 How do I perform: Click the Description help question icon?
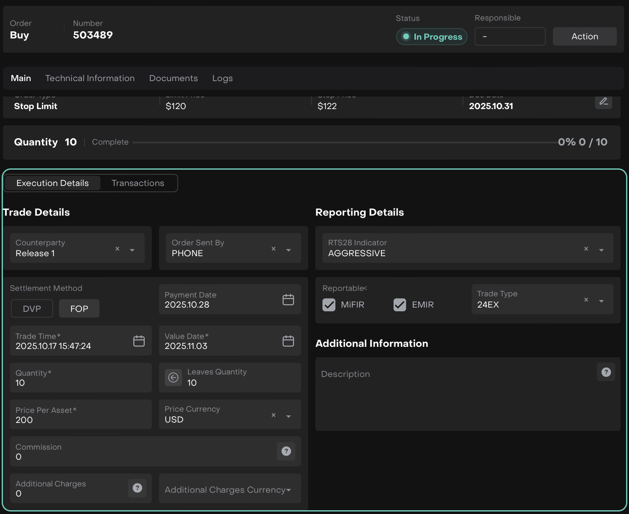(606, 372)
